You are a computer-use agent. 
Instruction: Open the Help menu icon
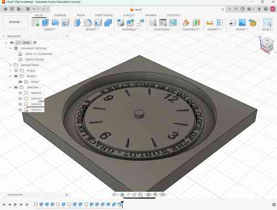tap(266, 9)
